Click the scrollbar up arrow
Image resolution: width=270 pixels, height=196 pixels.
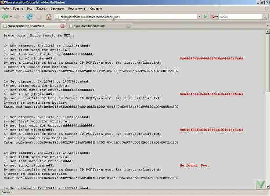point(268,32)
